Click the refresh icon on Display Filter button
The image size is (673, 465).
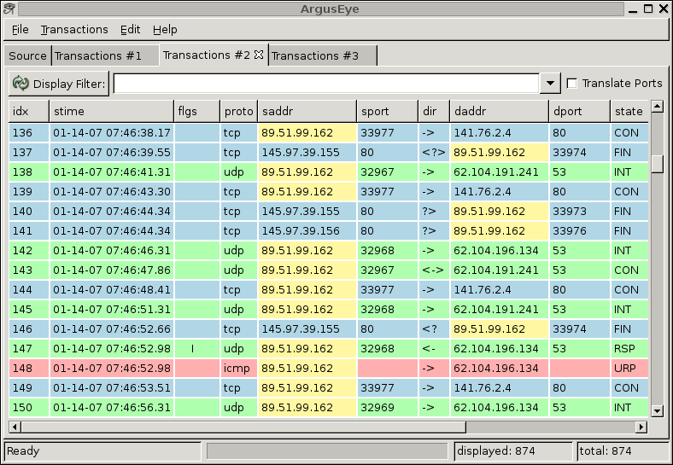pyautogui.click(x=20, y=84)
